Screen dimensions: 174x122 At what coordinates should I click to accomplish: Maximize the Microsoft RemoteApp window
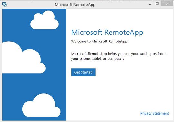tap(157, 4)
